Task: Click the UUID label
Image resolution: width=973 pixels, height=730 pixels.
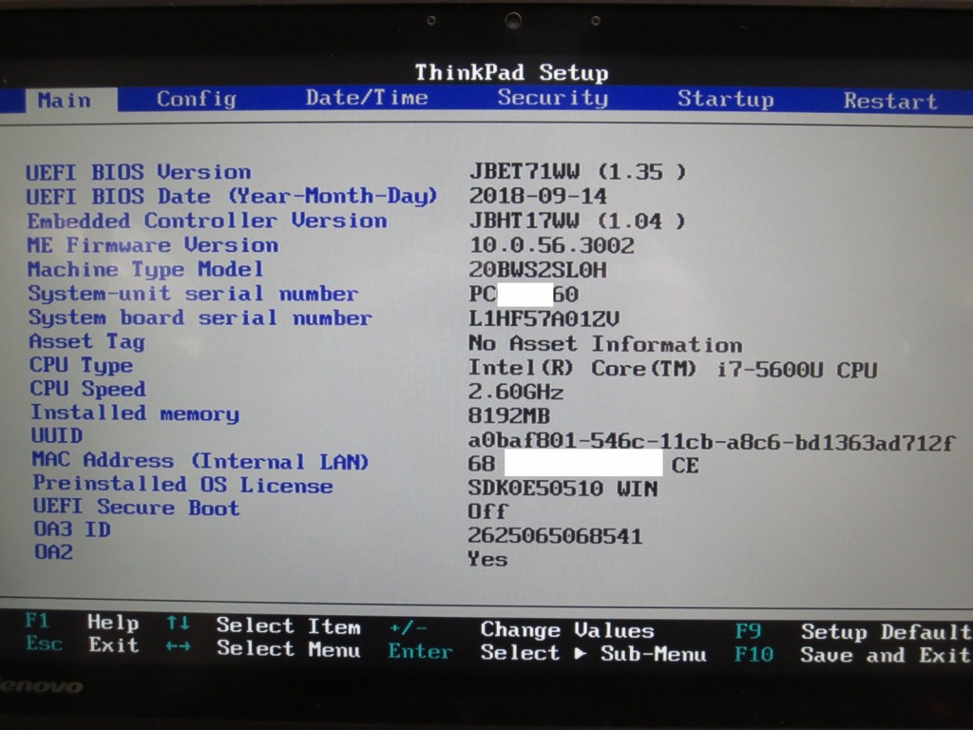Action: pyautogui.click(x=57, y=435)
